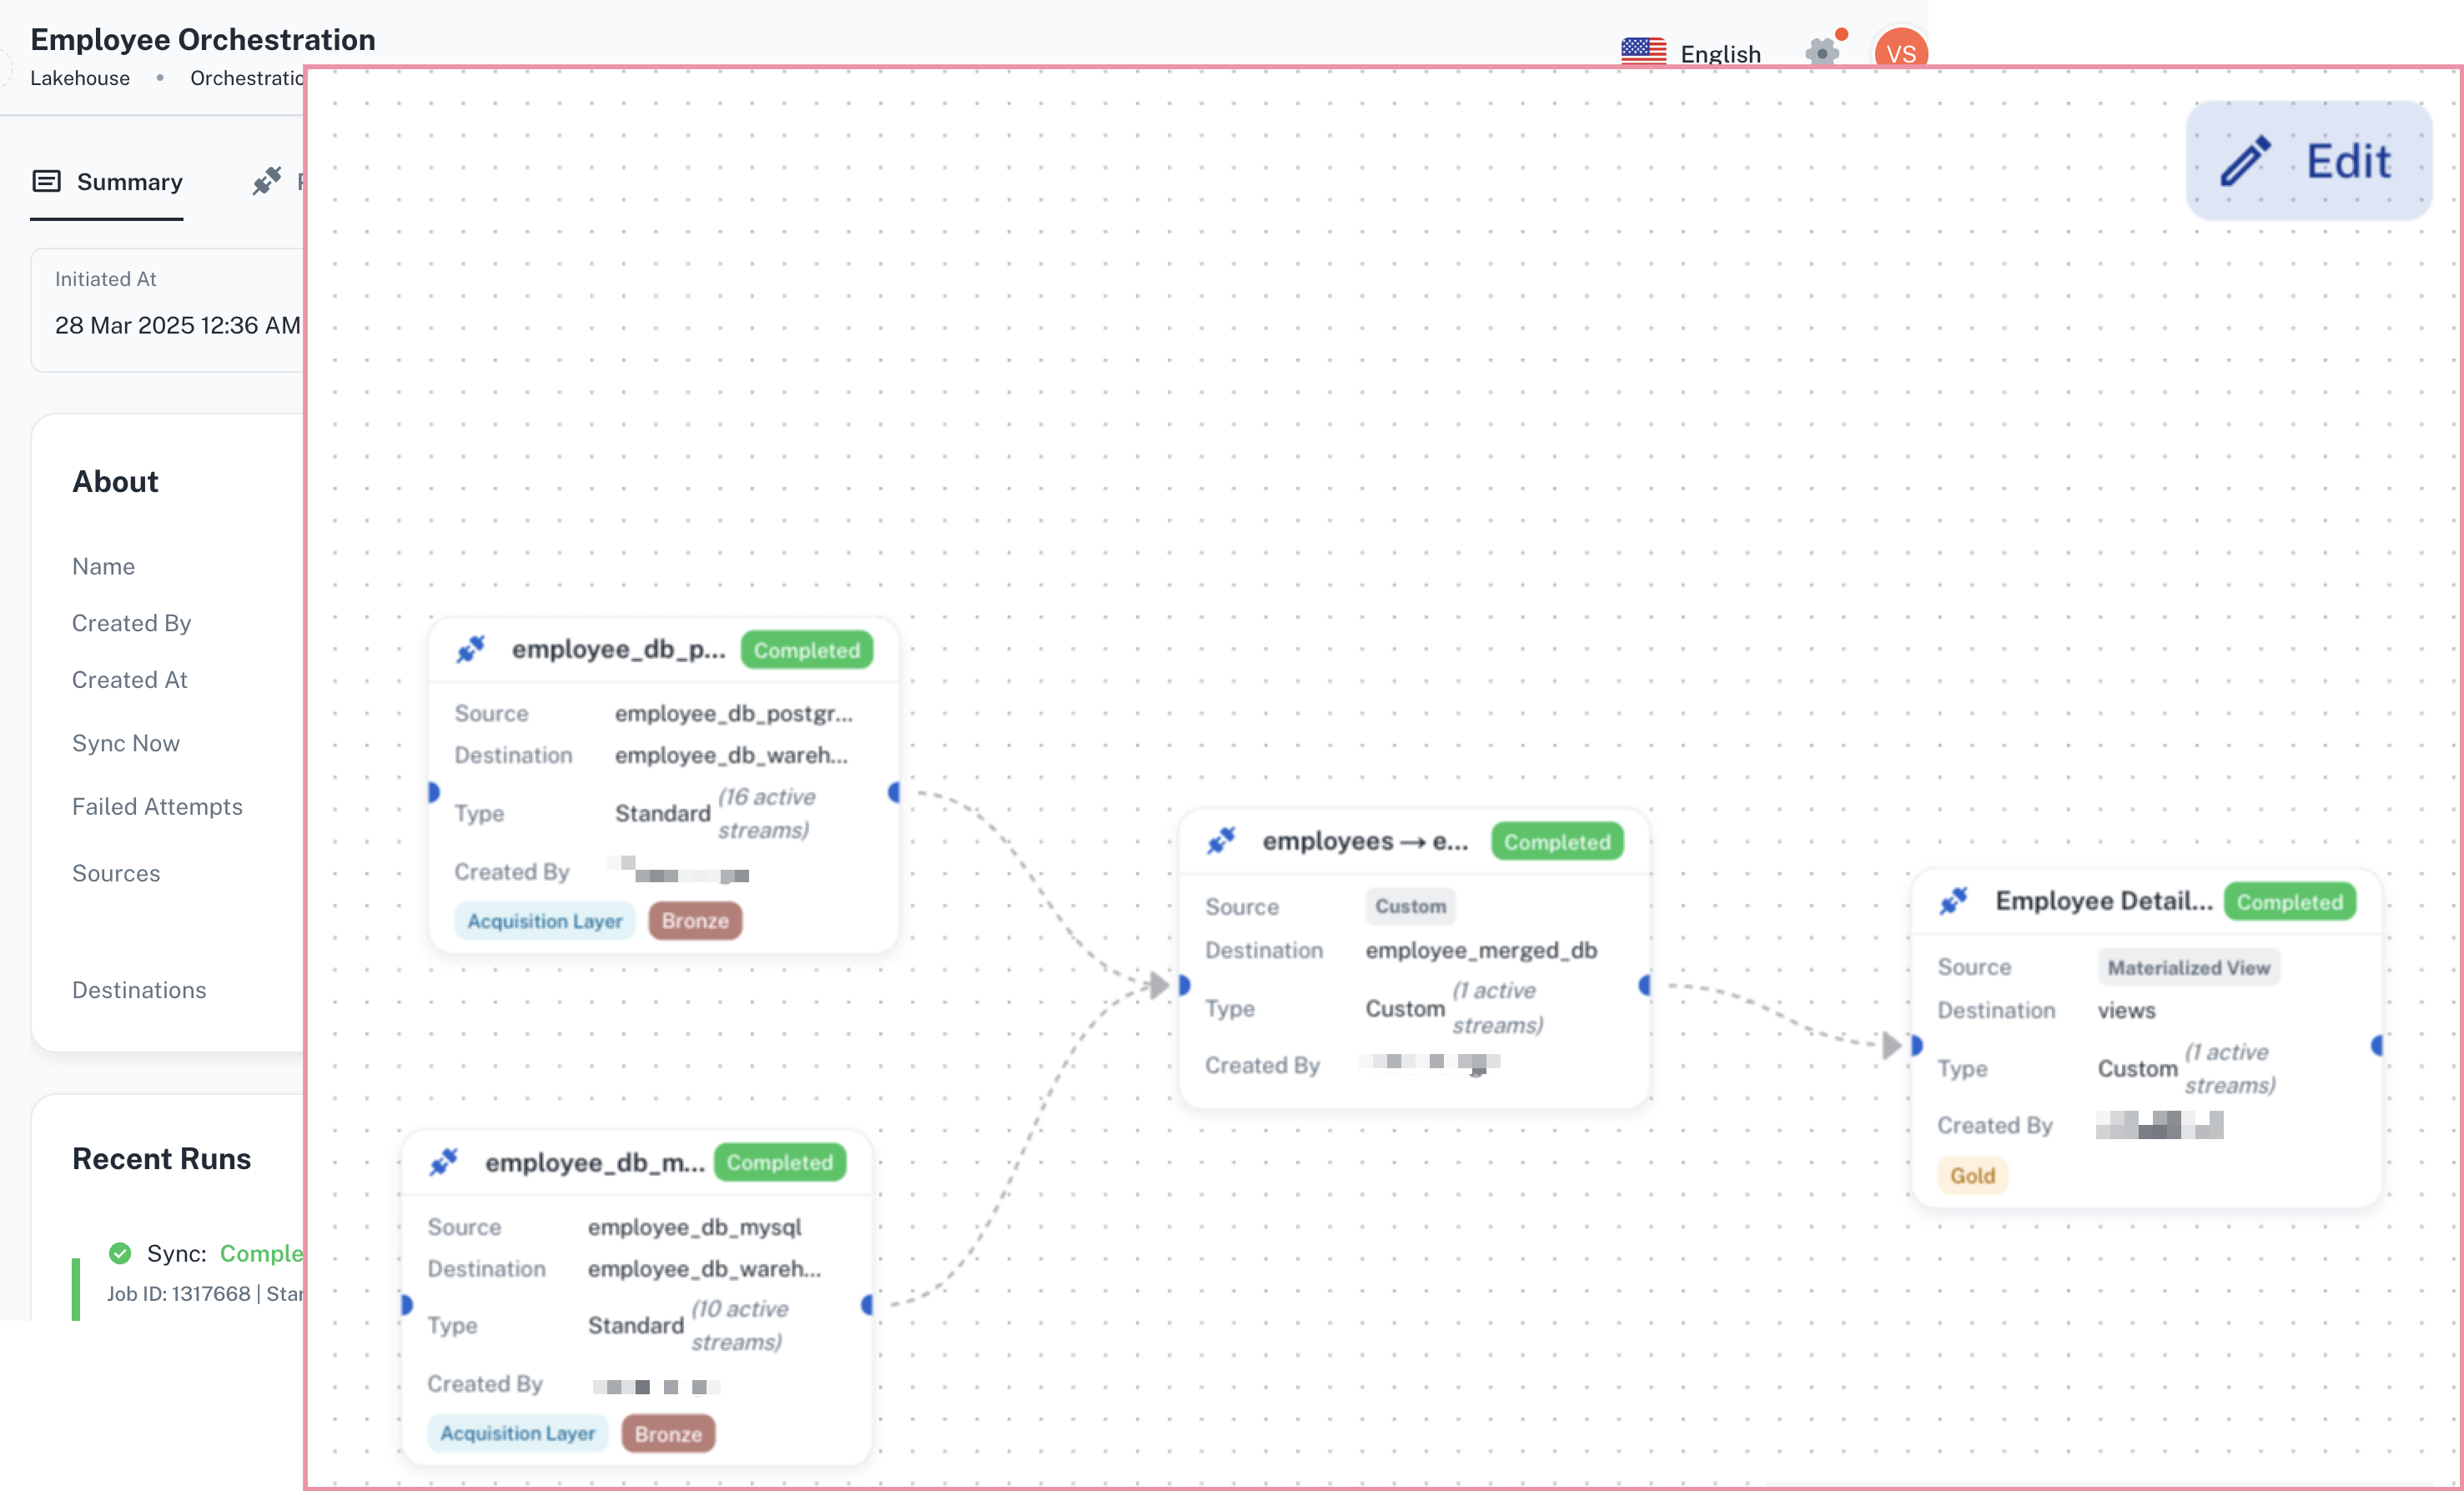Click the plug icon on the employee_db_p... node

click(471, 649)
